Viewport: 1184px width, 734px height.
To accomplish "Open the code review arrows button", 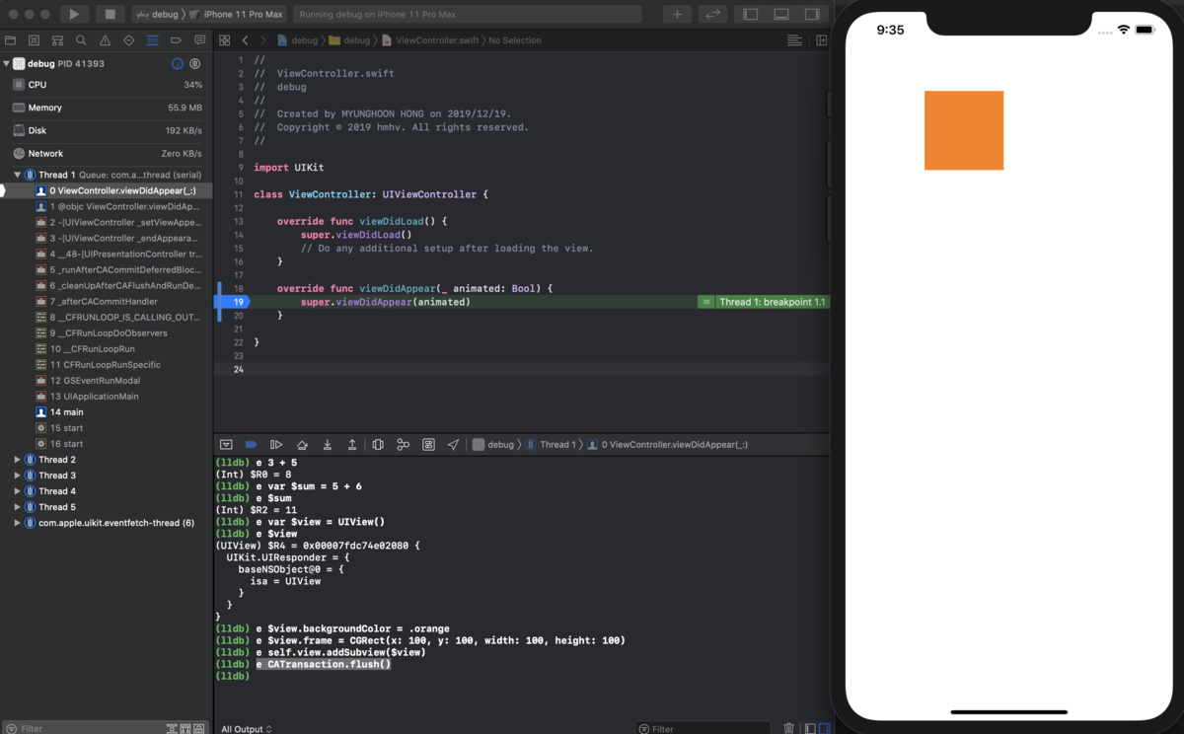I will (x=712, y=15).
